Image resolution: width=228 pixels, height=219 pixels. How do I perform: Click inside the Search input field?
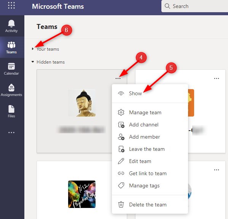click(195, 6)
